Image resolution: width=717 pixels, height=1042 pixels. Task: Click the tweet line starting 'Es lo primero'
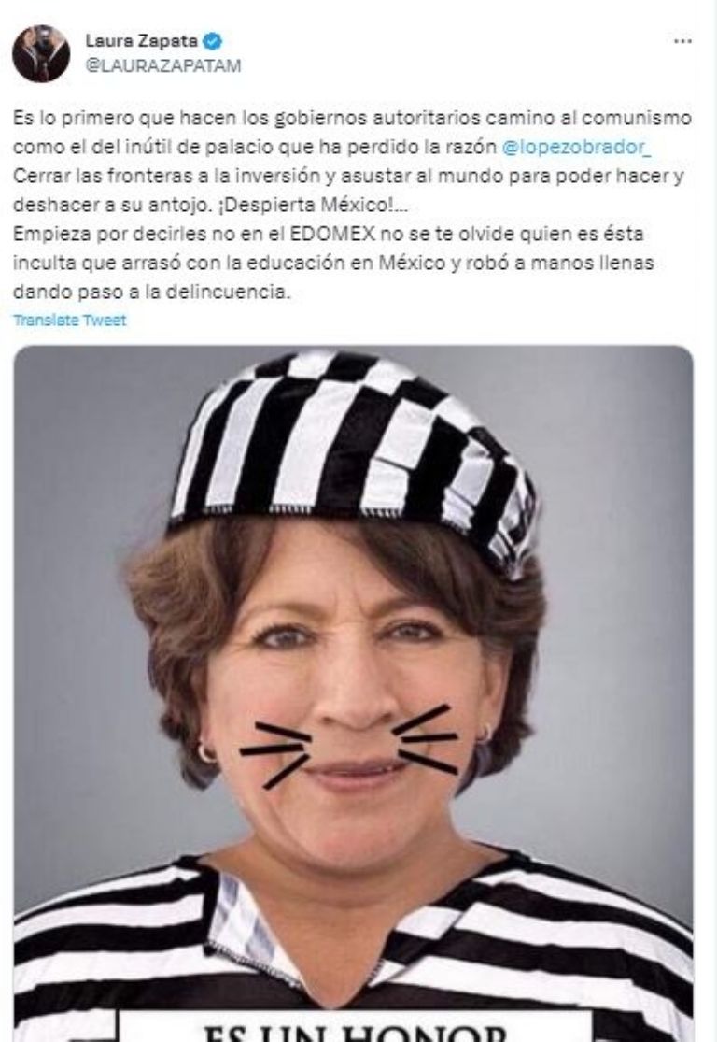[352, 119]
